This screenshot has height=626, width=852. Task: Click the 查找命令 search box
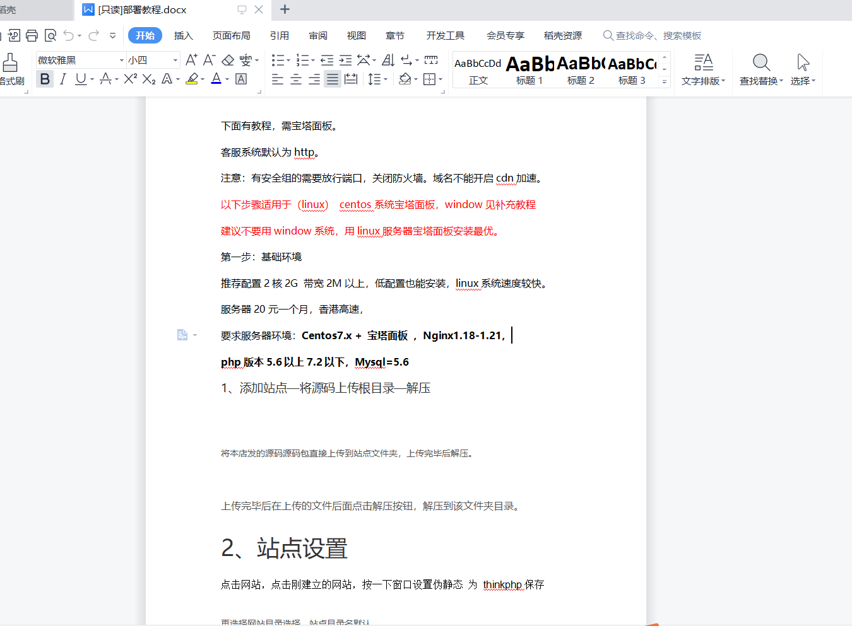coord(653,36)
